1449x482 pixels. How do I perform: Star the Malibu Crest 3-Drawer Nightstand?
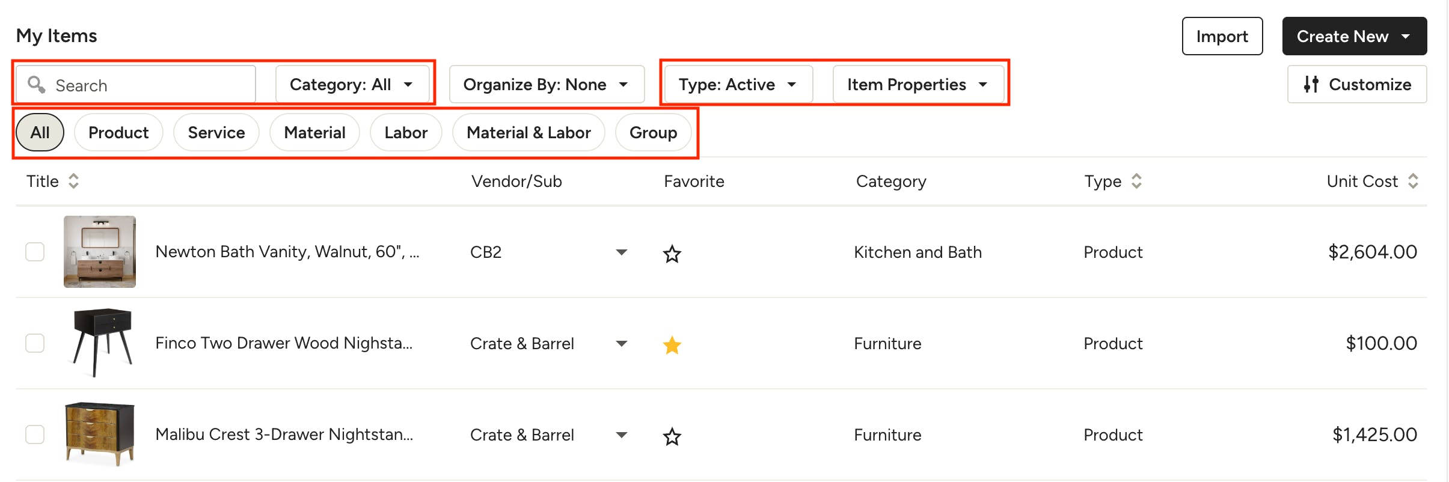coord(672,436)
